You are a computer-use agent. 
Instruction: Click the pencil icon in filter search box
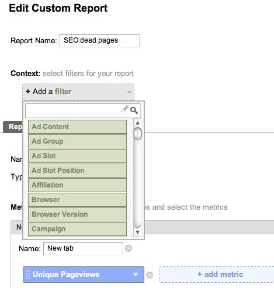(x=124, y=109)
